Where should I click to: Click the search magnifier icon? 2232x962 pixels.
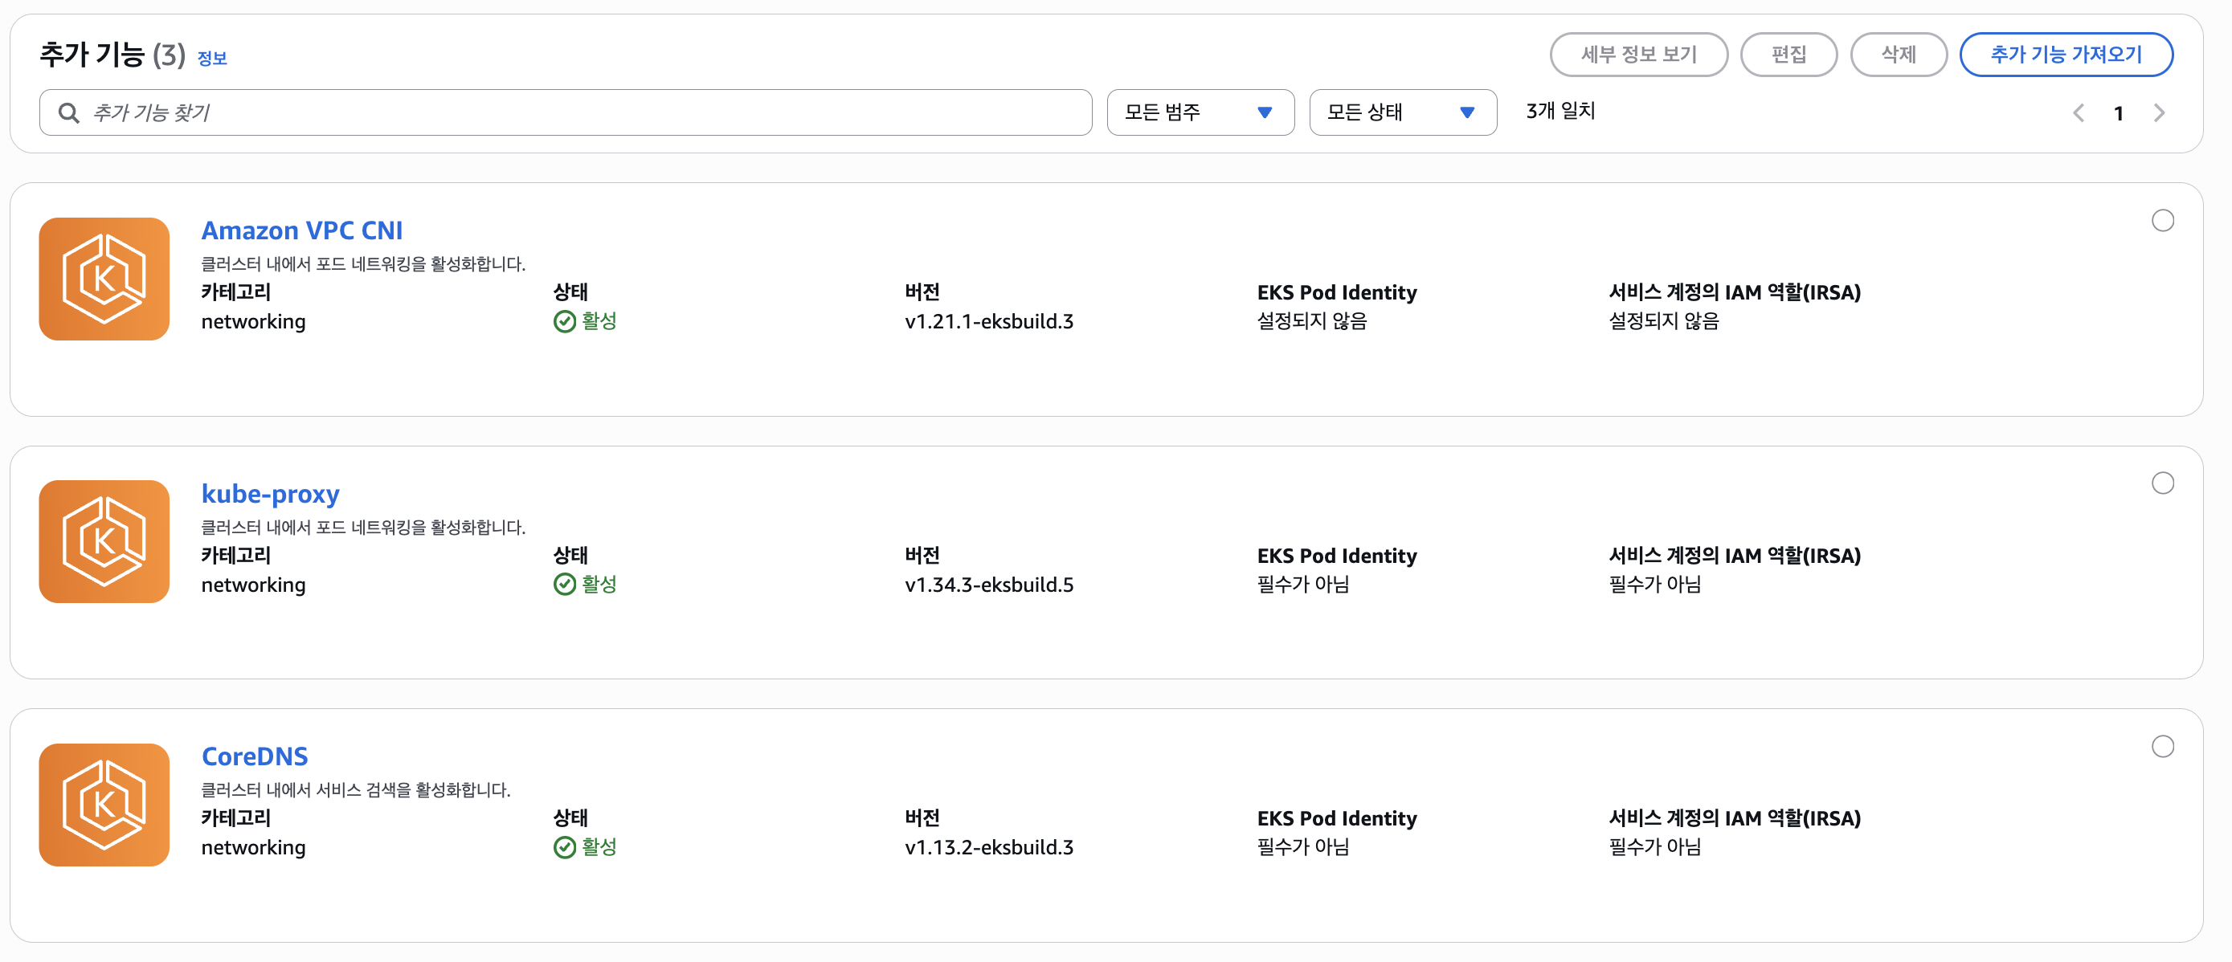(x=68, y=112)
